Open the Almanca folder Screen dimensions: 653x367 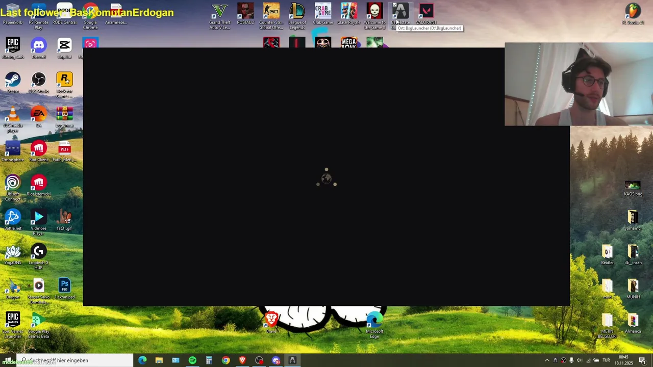point(633,323)
